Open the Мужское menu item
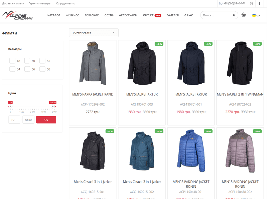This screenshot has width=267, height=199. [x=91, y=15]
